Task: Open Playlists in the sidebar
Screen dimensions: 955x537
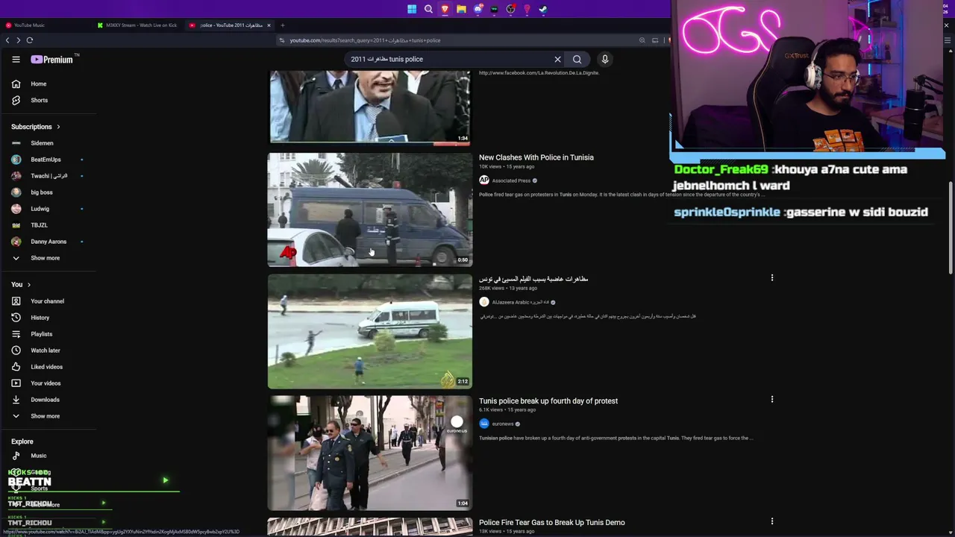Action: (x=41, y=334)
